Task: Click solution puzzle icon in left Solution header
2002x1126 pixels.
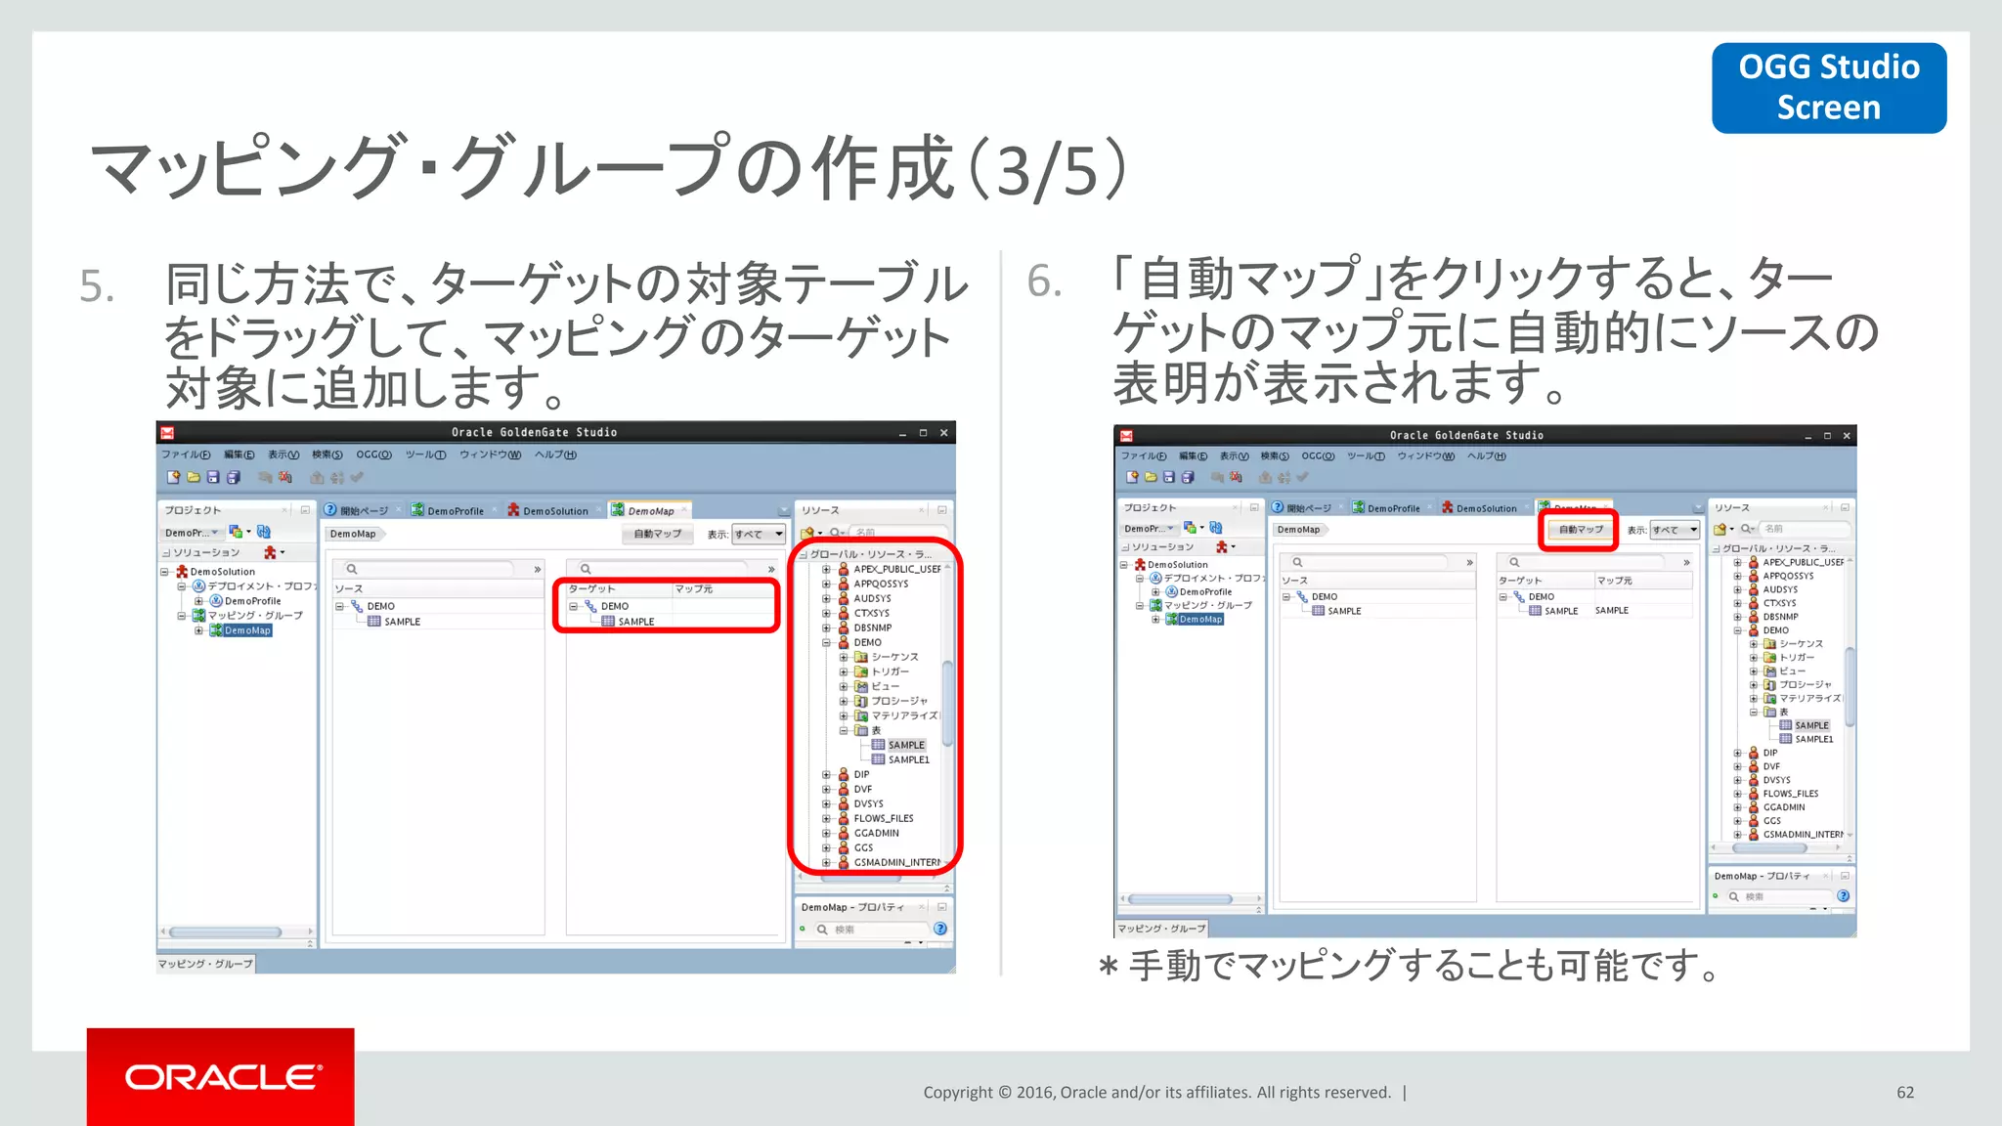Action: 270,552
